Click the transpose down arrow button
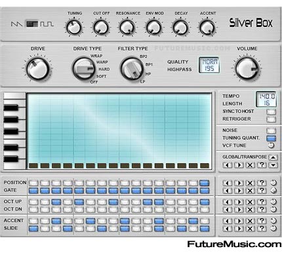This screenshot has width=282, height=253. (273, 165)
